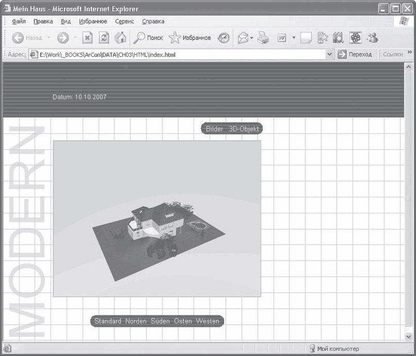Select the Süden view link

click(x=160, y=321)
